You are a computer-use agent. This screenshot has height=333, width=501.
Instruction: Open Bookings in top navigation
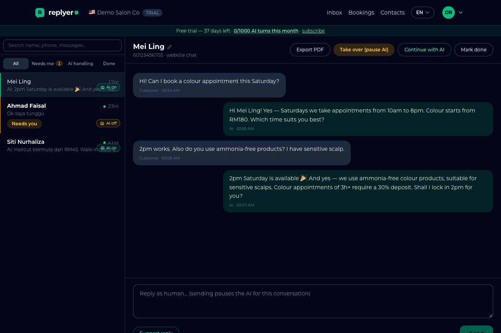[x=361, y=13]
